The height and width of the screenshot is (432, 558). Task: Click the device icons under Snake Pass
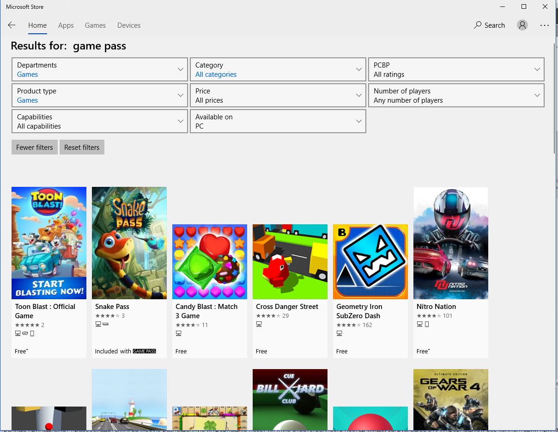pos(102,324)
